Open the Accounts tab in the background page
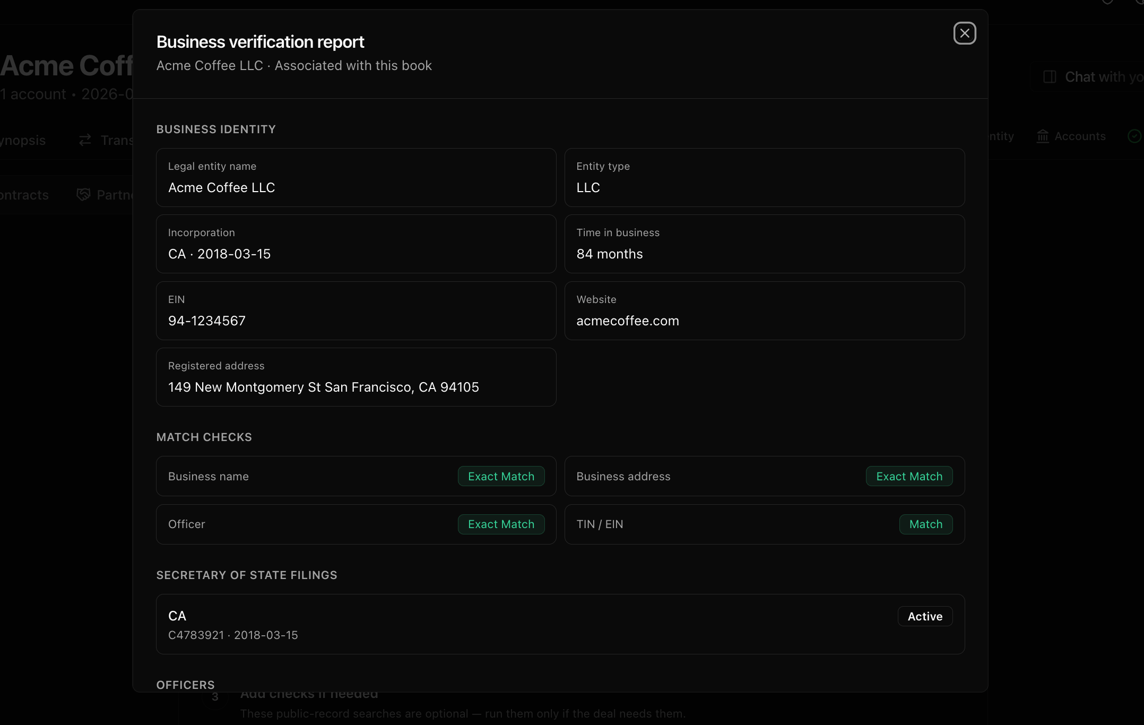This screenshot has height=725, width=1144. click(x=1071, y=136)
